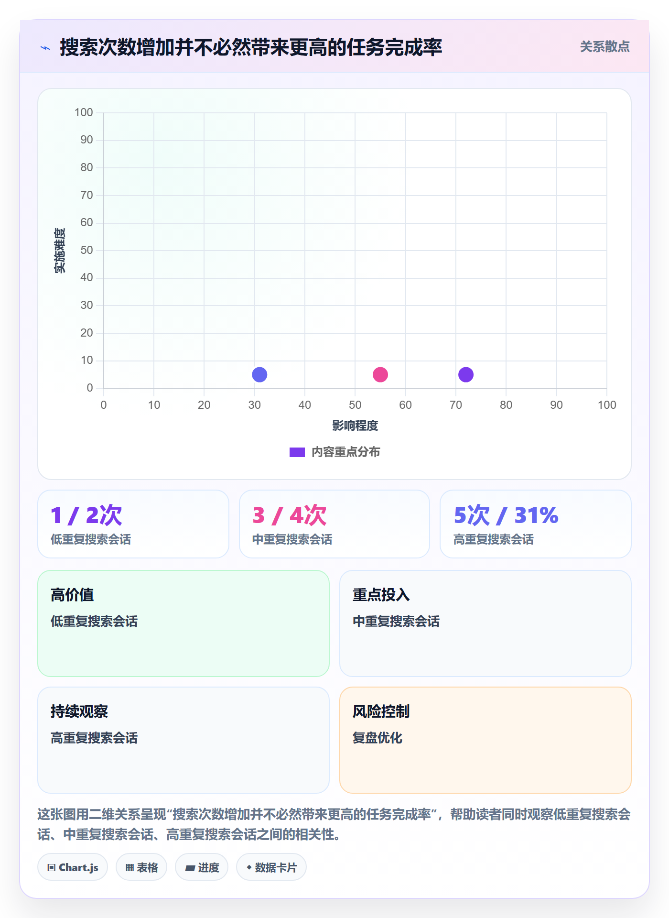The image size is (669, 918).
Task: Click the 实施难度 y-axis title
Action: point(60,251)
